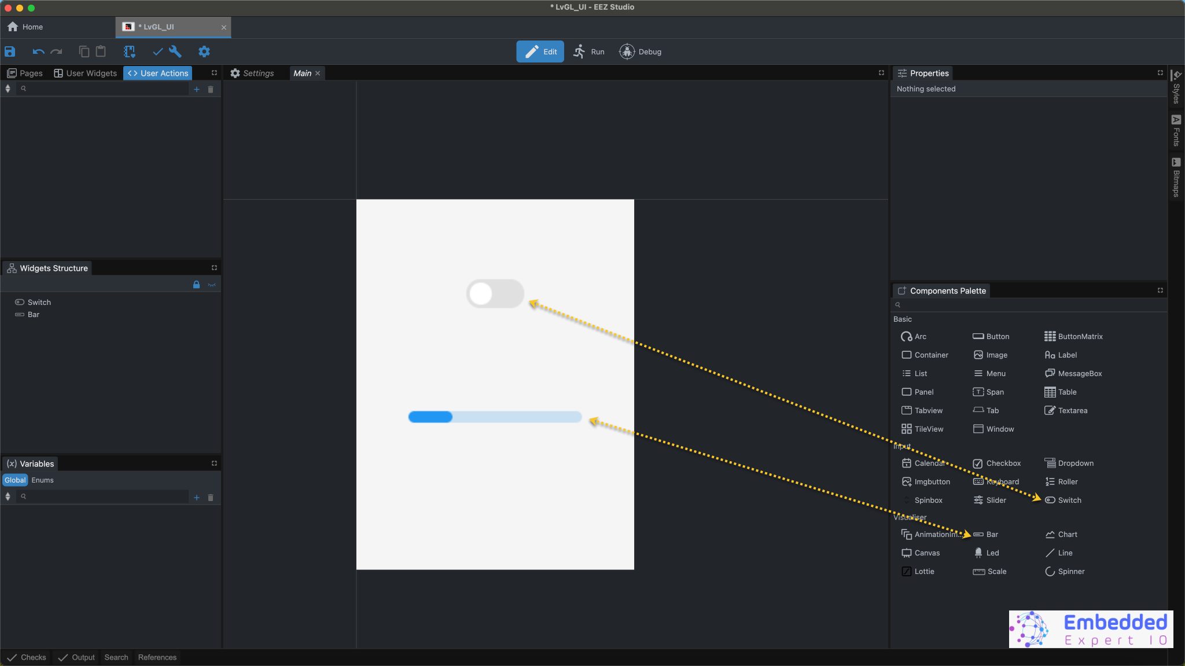Toggle the lock in Widgets Structure

[x=196, y=284]
